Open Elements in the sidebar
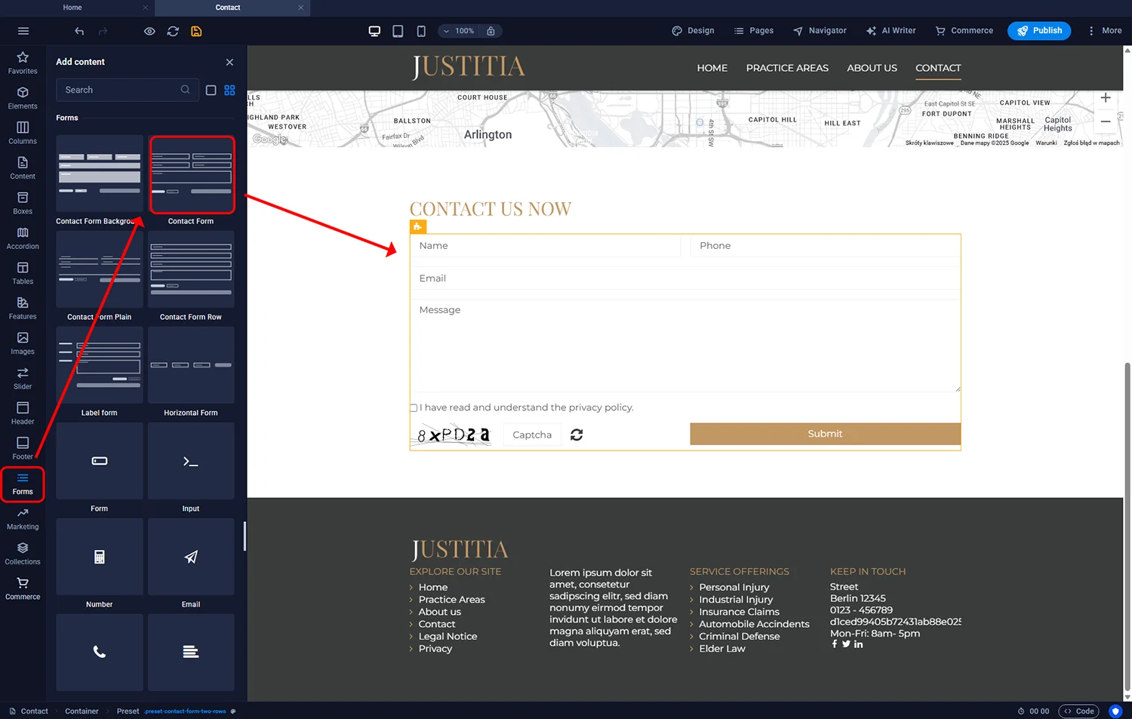This screenshot has height=719, width=1132. pyautogui.click(x=23, y=98)
